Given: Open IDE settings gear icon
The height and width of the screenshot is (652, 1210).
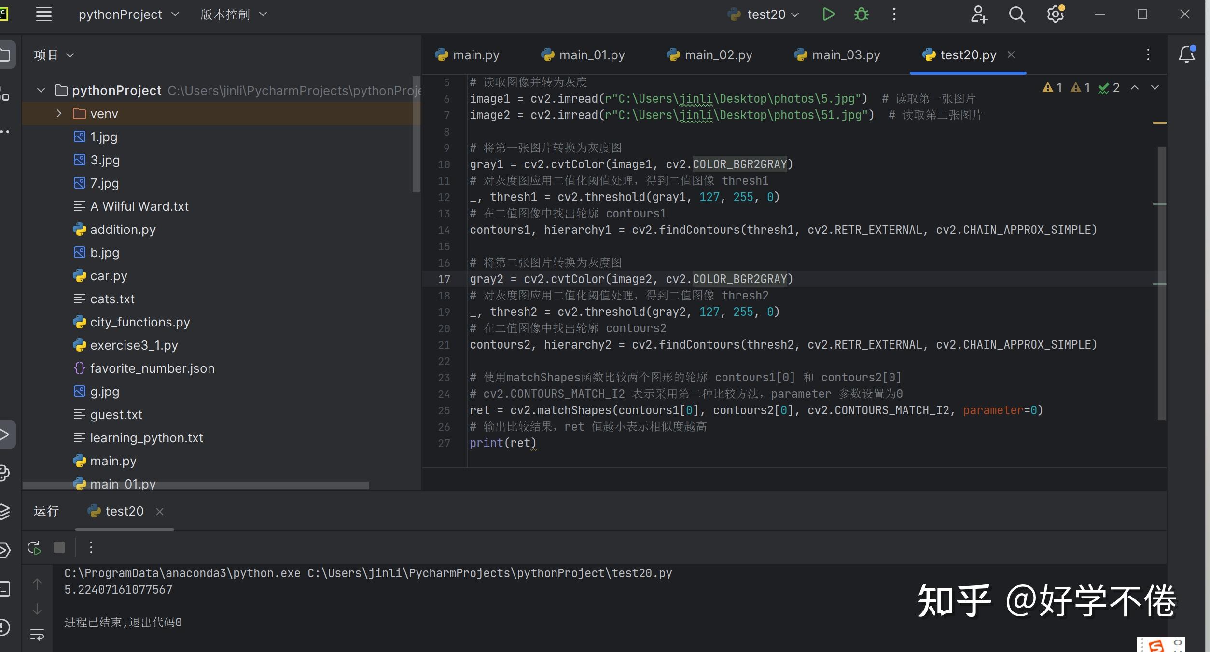Looking at the screenshot, I should (1056, 14).
